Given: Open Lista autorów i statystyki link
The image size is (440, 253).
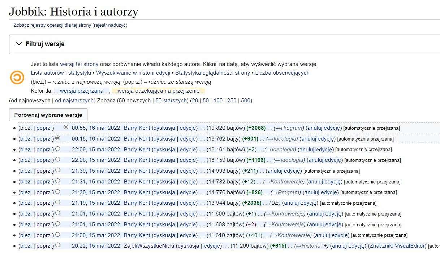Looking at the screenshot, I should [x=61, y=73].
